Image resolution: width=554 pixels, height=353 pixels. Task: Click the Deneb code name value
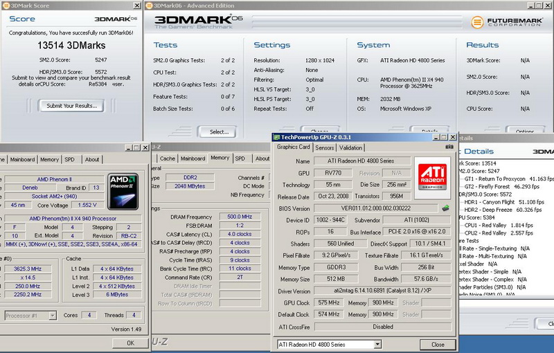tap(30, 188)
